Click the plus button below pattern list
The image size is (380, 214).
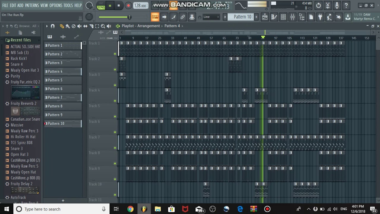63,201
